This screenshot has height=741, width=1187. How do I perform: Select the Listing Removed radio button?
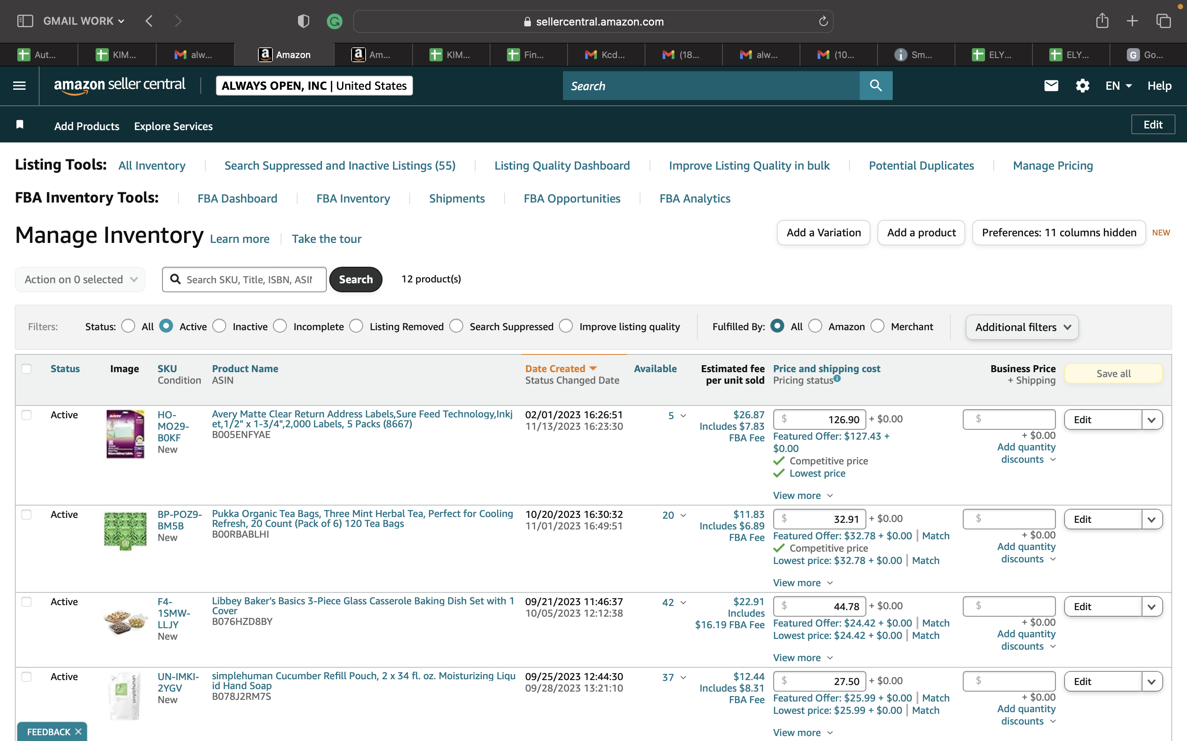coord(356,326)
